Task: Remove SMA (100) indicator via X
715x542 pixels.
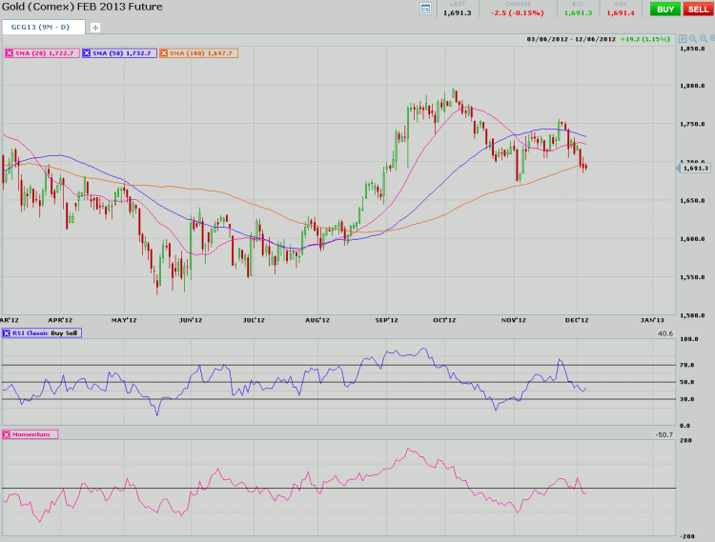Action: pos(163,53)
